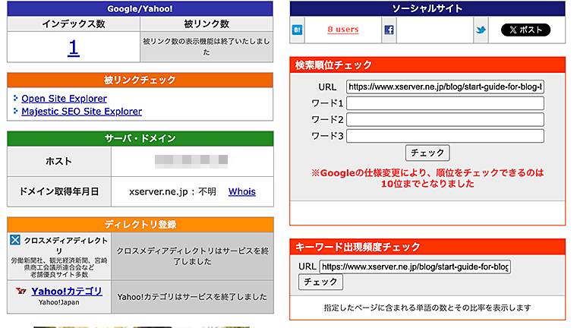Click the インデックス数 column header
The height and width of the screenshot is (328, 577).
click(x=74, y=24)
